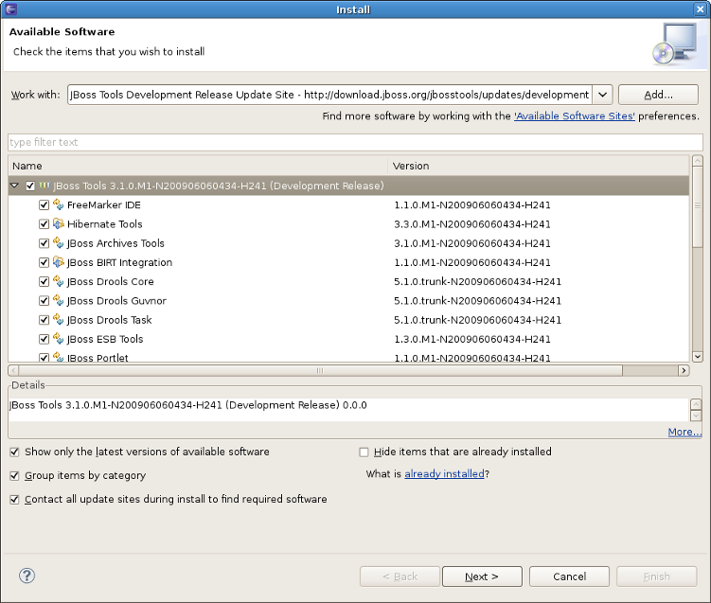Click the JBoss BIRT Integration feature icon
The width and height of the screenshot is (711, 603).
58,262
